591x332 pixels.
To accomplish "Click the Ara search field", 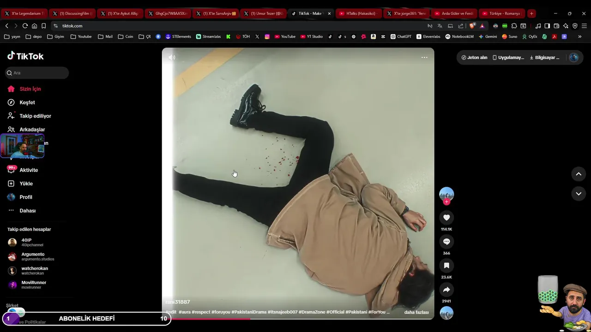I will click(37, 73).
